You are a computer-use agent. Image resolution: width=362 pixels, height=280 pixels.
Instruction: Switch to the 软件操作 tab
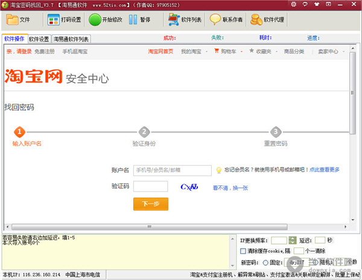pos(14,39)
